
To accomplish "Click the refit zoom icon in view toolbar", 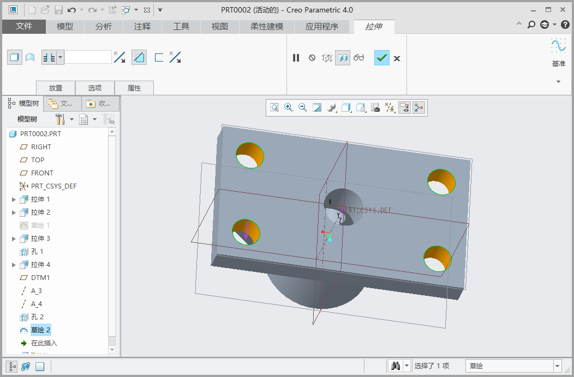I will (x=274, y=108).
